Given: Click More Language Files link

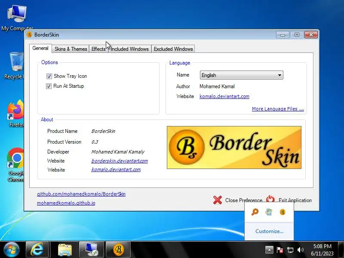Looking at the screenshot, I should point(278,109).
